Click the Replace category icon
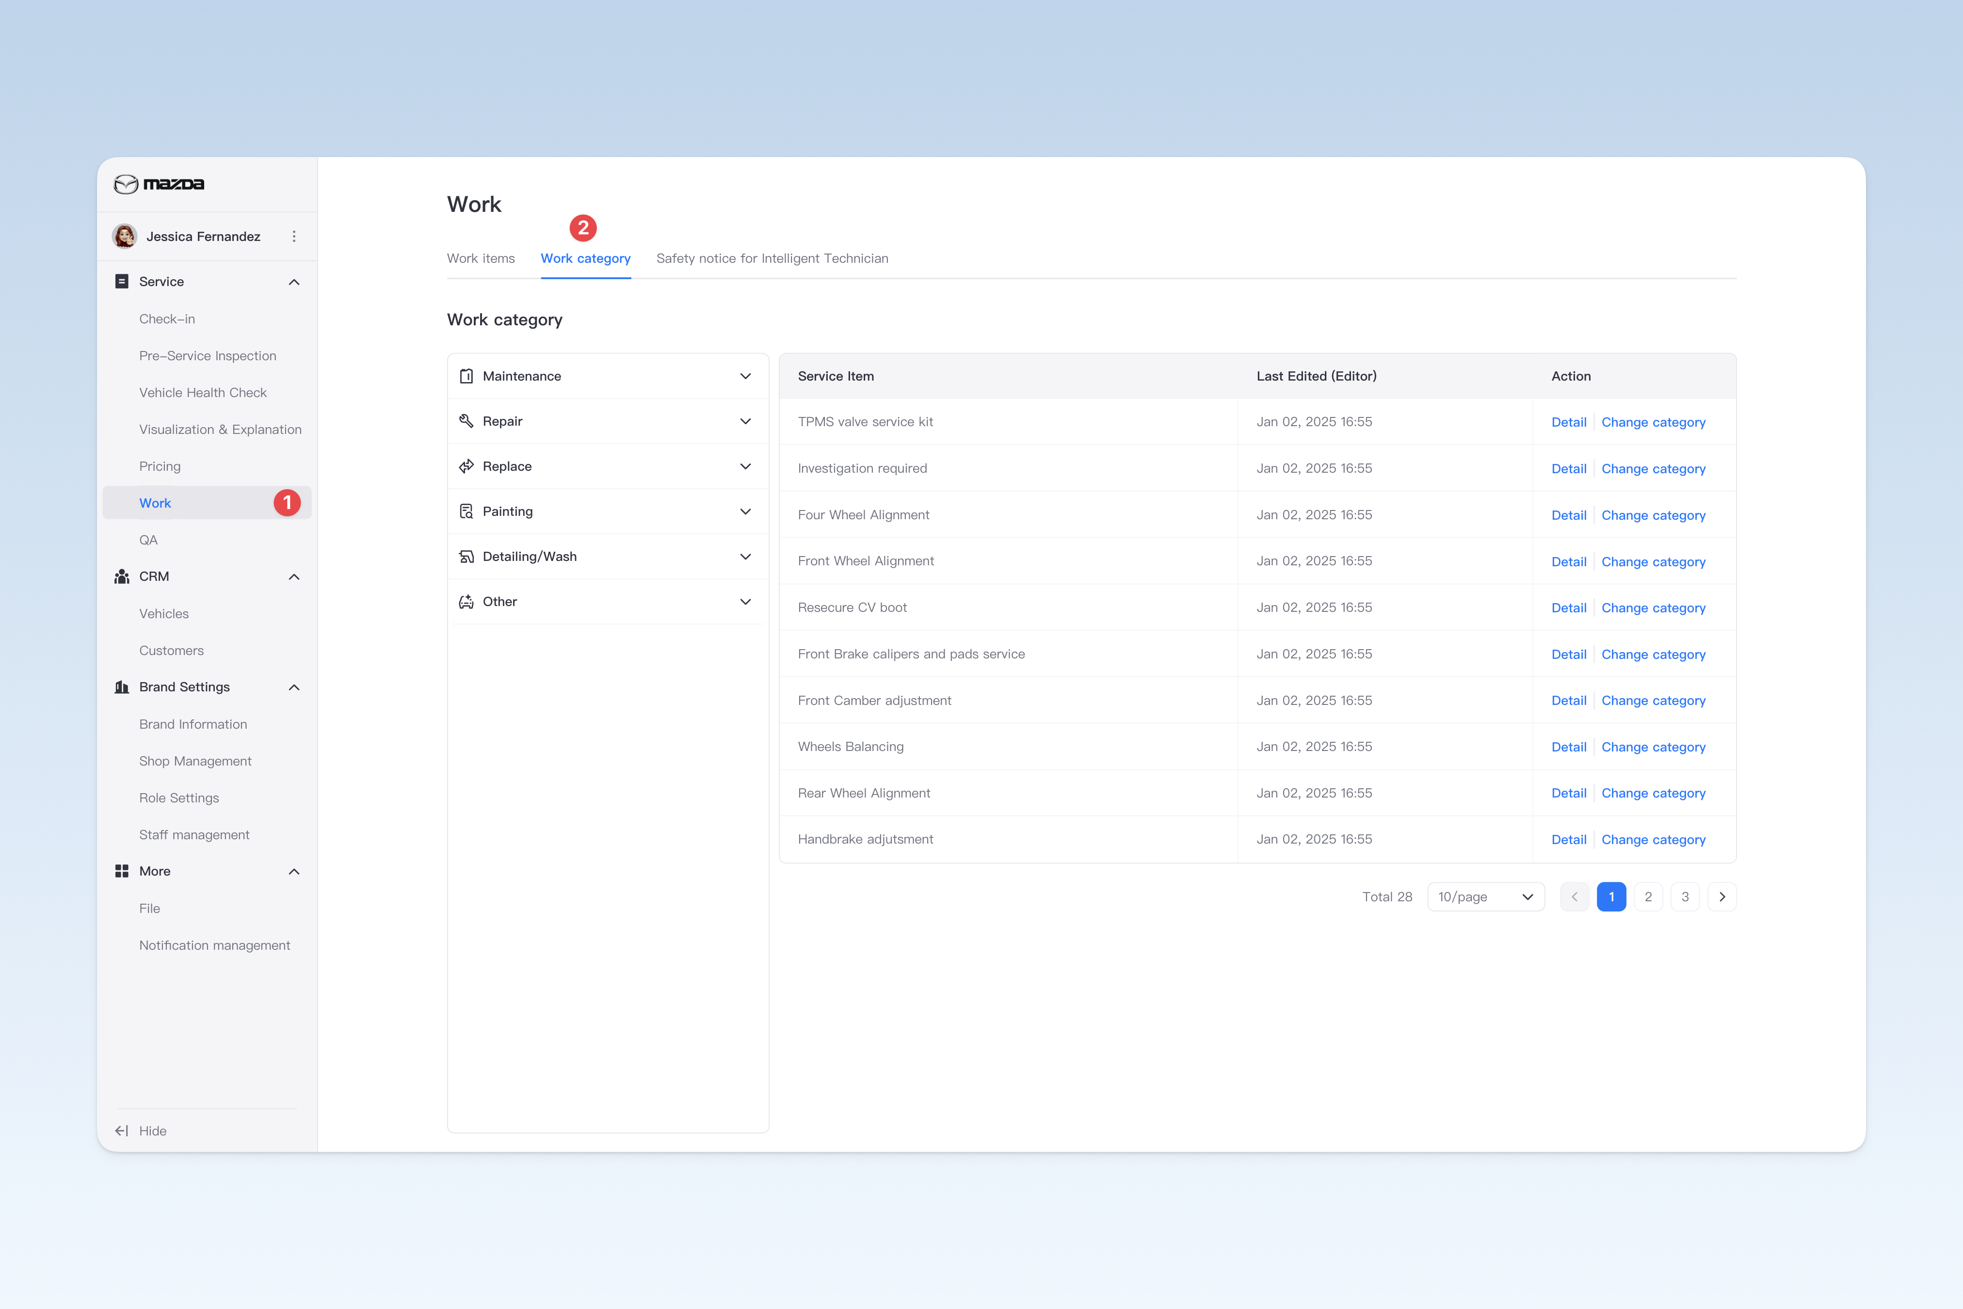Image resolution: width=1963 pixels, height=1309 pixels. 467,467
